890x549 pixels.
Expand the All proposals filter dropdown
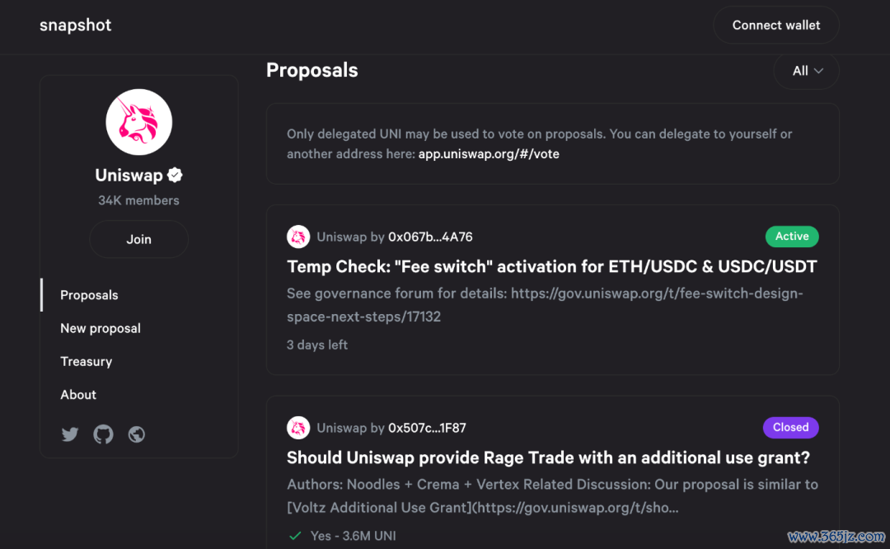(x=807, y=71)
